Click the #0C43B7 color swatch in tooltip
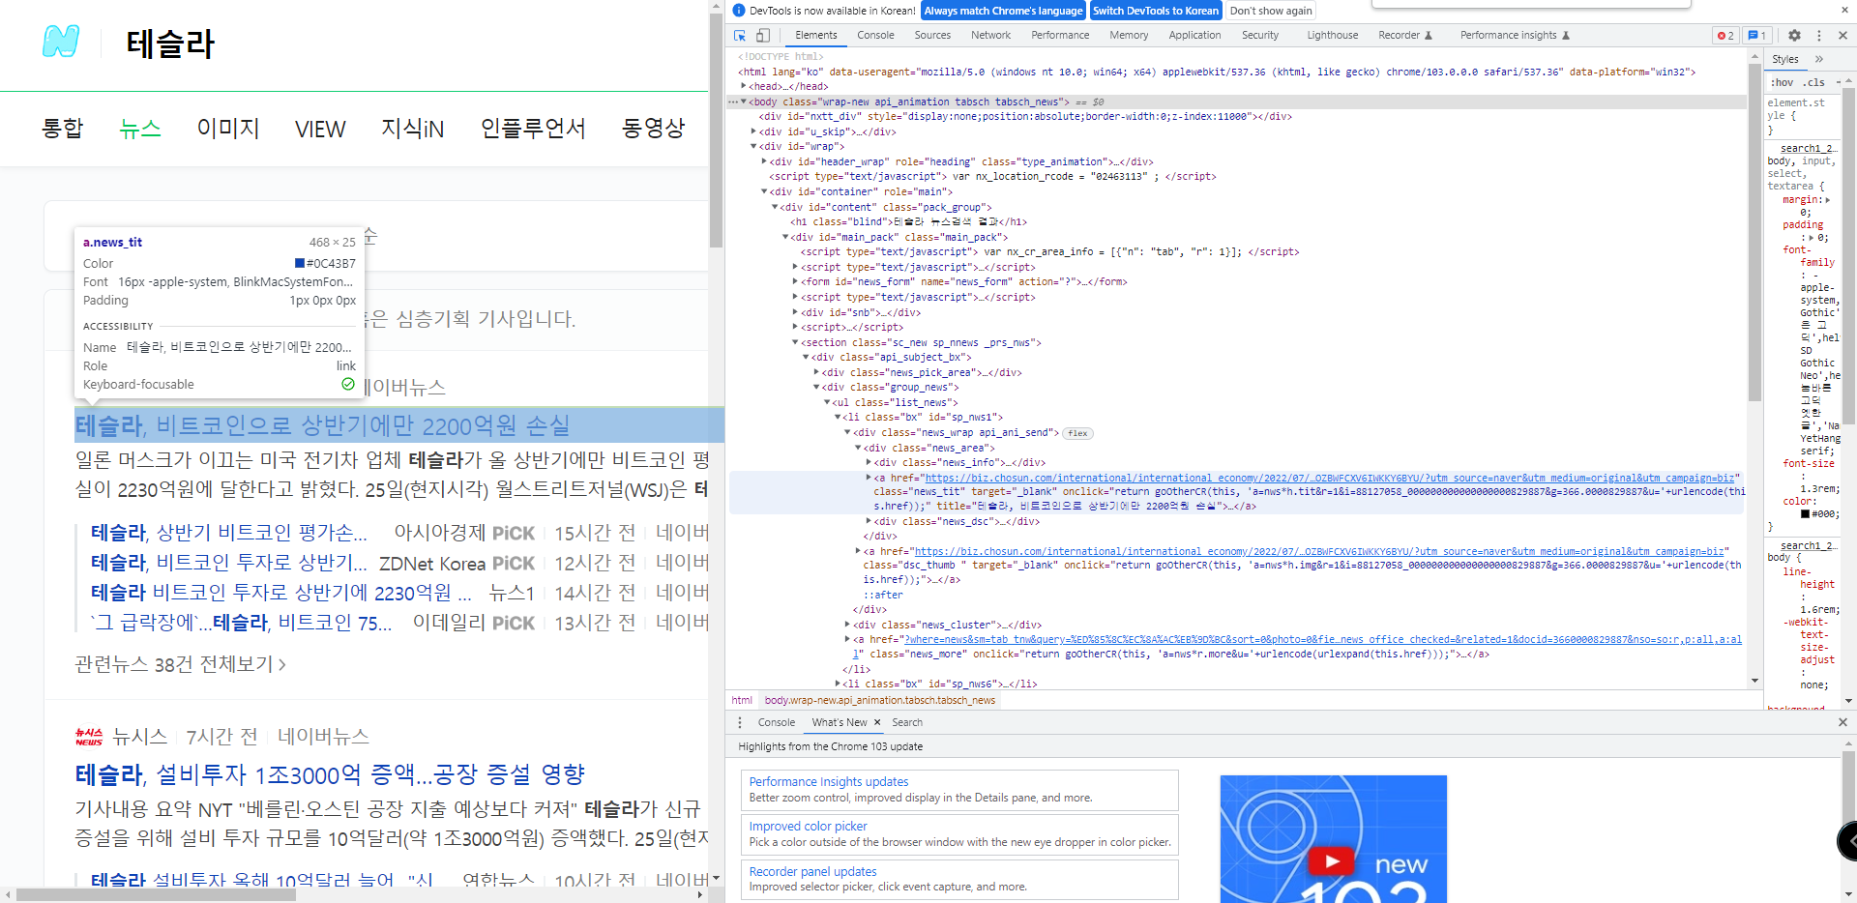 (300, 263)
